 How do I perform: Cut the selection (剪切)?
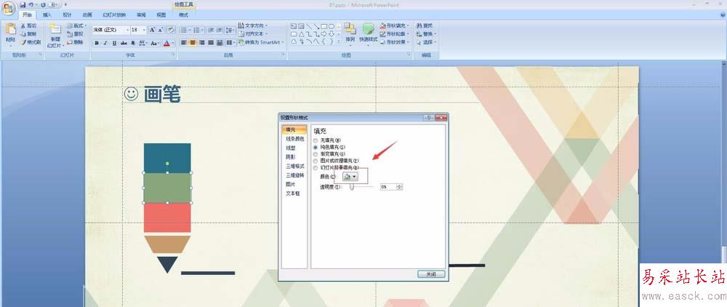(x=28, y=26)
